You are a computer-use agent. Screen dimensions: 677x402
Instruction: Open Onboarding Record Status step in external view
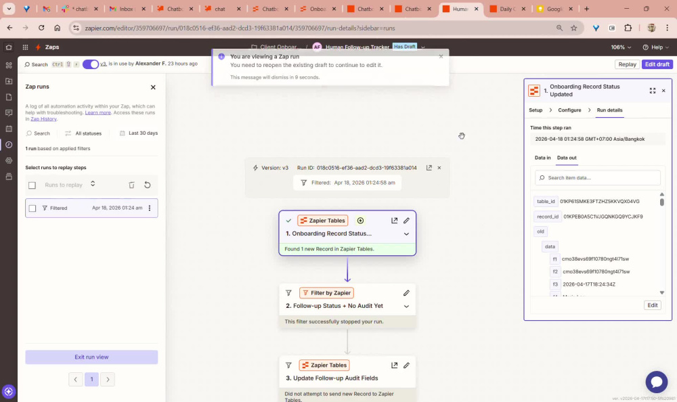pyautogui.click(x=394, y=221)
